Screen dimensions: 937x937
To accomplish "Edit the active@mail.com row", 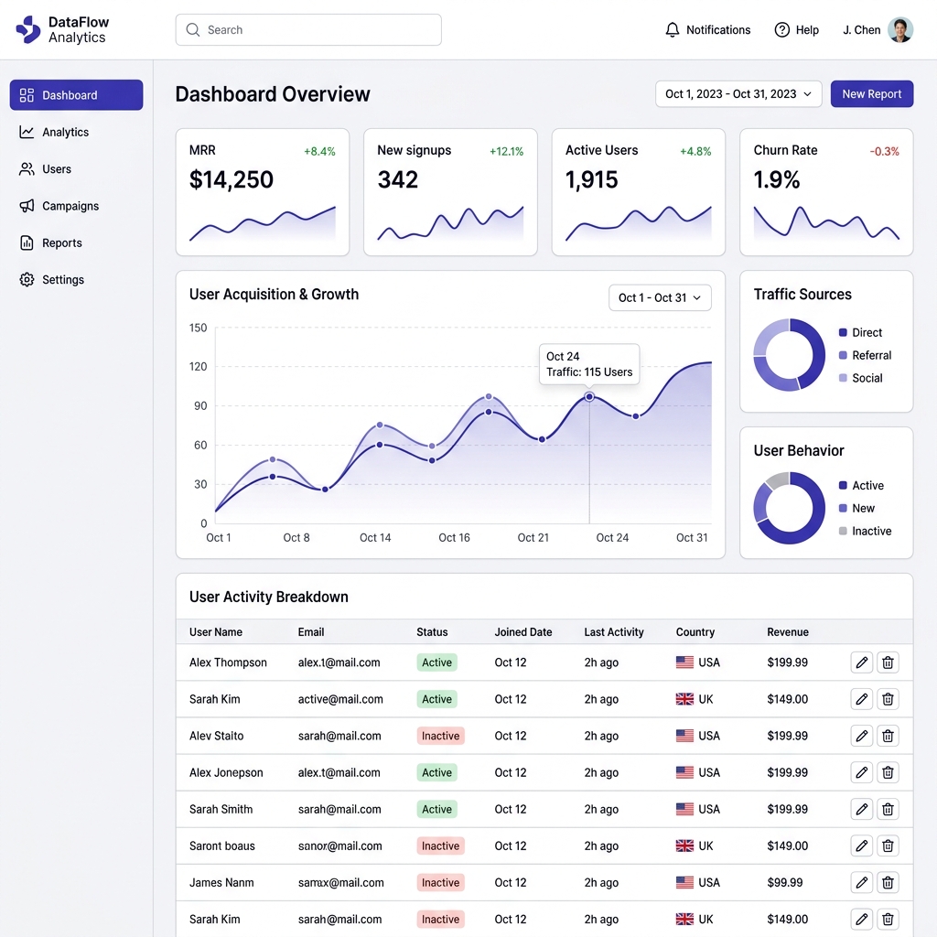I will 862,699.
